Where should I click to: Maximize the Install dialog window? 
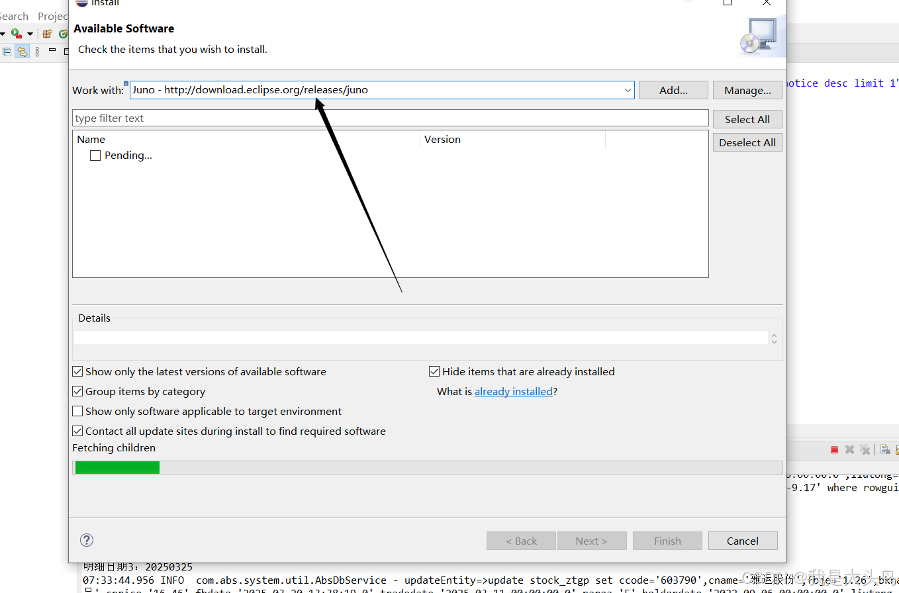[728, 3]
